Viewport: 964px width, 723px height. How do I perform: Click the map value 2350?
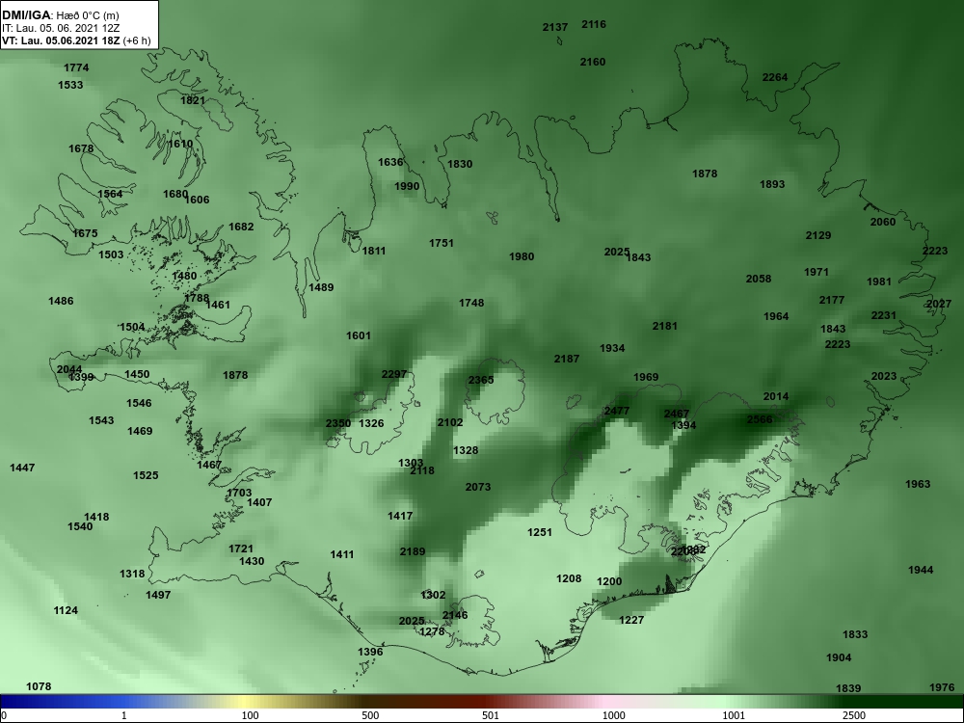338,423
